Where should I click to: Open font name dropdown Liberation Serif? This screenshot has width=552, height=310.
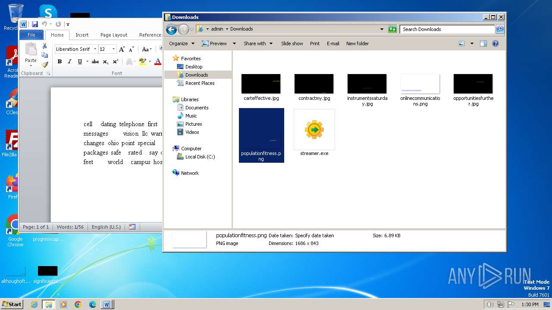point(94,49)
